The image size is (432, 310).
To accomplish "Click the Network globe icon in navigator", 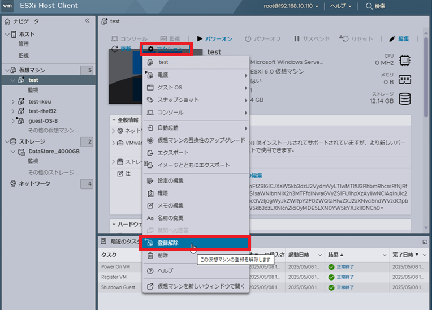I will (x=13, y=183).
